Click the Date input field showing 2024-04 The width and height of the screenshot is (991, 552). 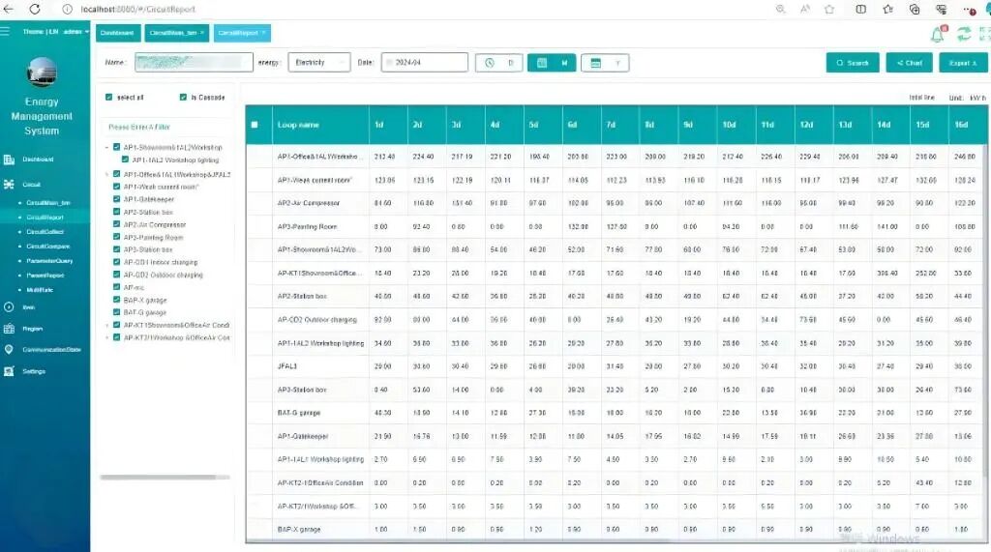425,63
